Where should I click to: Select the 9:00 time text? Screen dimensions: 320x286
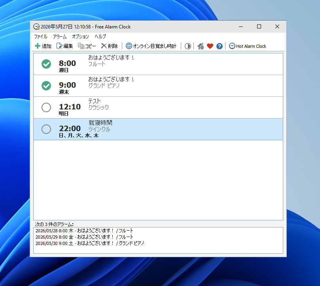67,85
